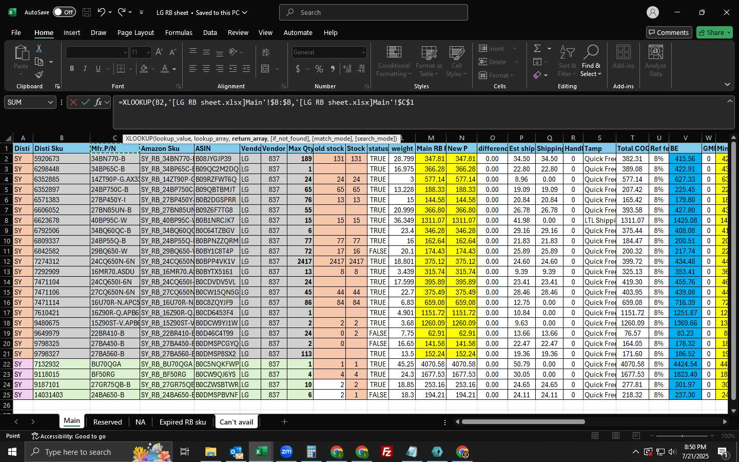Toggle Wrap Text
Image resolution: width=739 pixels, height=462 pixels.
click(x=266, y=52)
